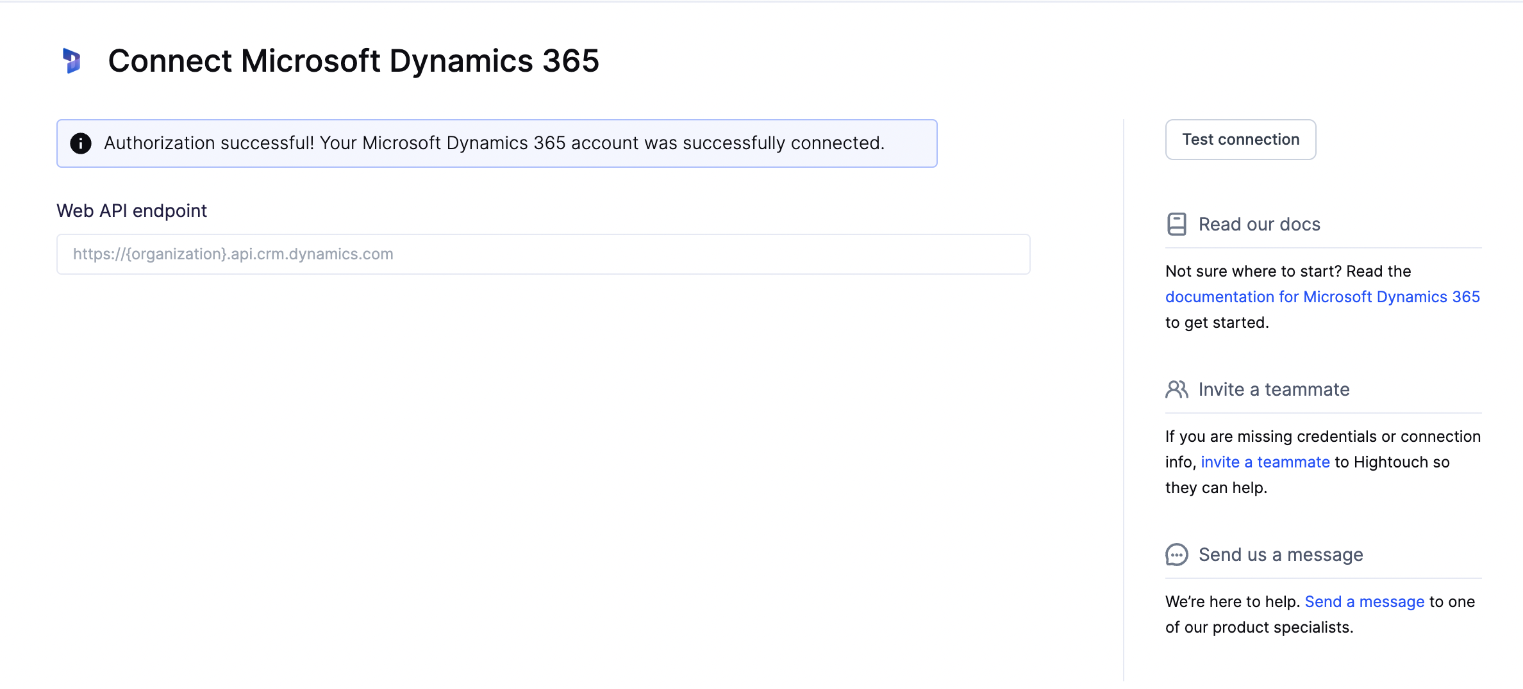Click the Microsoft Dynamics 365 logo icon

coord(72,61)
